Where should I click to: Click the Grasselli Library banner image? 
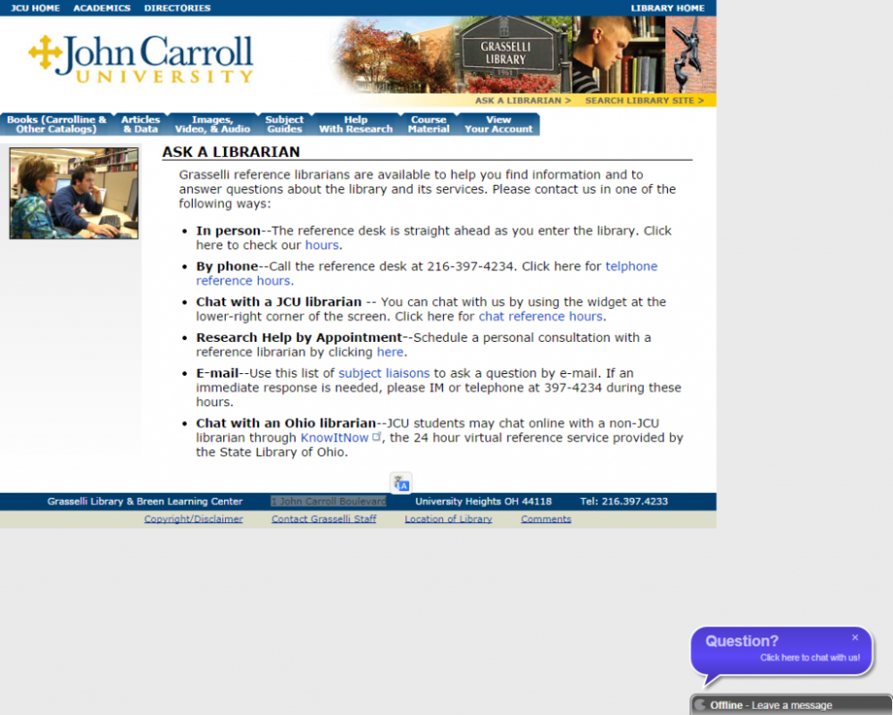[x=522, y=54]
